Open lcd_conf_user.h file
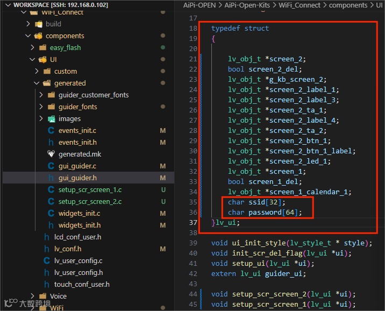Screen dimensions: 385x311 (77, 237)
